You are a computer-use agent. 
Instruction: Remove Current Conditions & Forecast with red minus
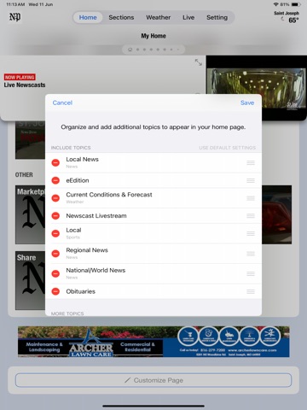(x=55, y=198)
